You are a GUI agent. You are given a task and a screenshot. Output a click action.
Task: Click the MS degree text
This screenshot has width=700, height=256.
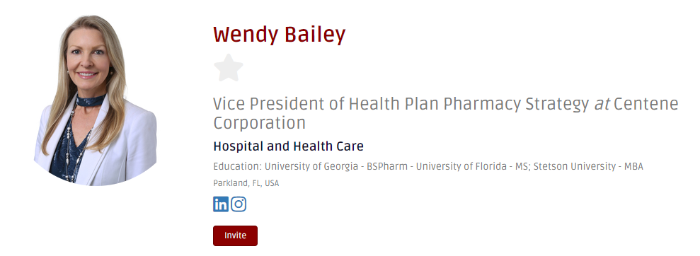point(522,166)
